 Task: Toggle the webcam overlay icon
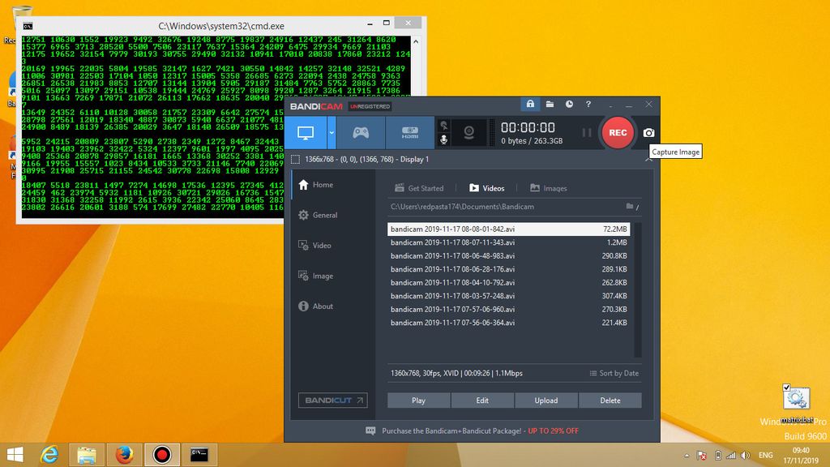click(x=468, y=133)
